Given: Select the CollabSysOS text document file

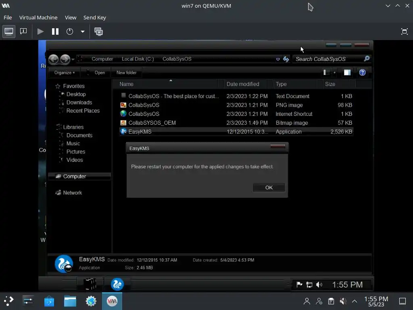Looking at the screenshot, I should [x=236, y=96].
